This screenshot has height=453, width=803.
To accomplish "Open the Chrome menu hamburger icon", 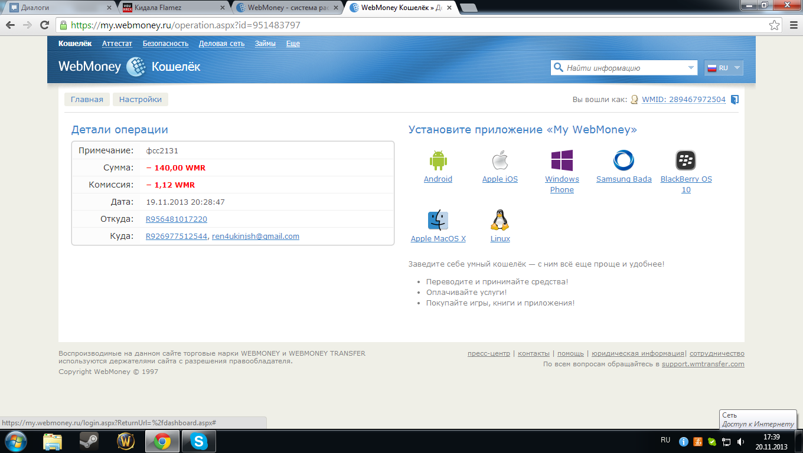I will pyautogui.click(x=793, y=25).
